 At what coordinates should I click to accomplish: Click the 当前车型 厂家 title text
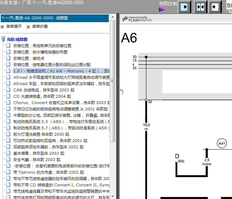(x=42, y=3)
